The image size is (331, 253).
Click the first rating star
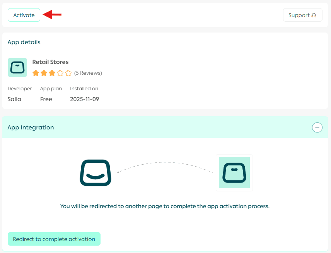tap(36, 73)
